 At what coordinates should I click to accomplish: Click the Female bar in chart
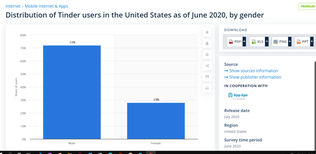[x=156, y=121]
